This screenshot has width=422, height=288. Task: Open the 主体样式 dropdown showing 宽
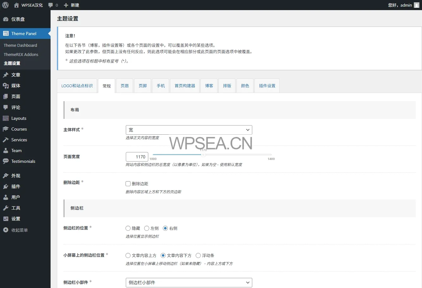189,130
